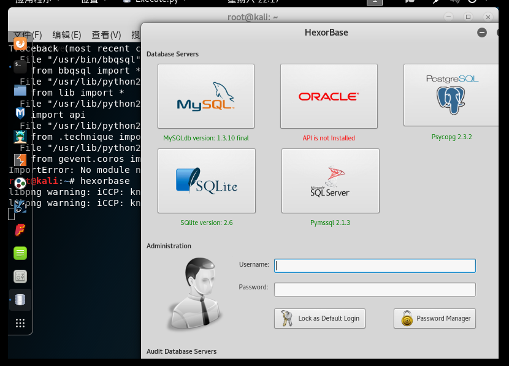Open the terminal 编辑(E) menu
This screenshot has width=509, height=366.
coord(67,35)
